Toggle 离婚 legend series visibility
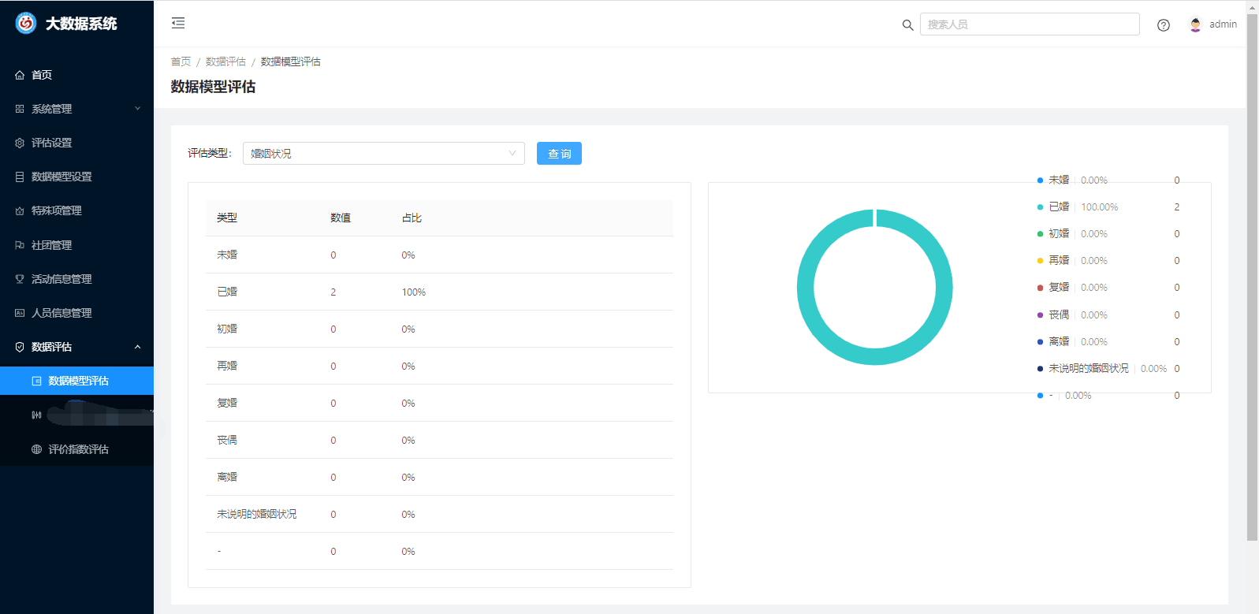The image size is (1259, 614). 1058,342
